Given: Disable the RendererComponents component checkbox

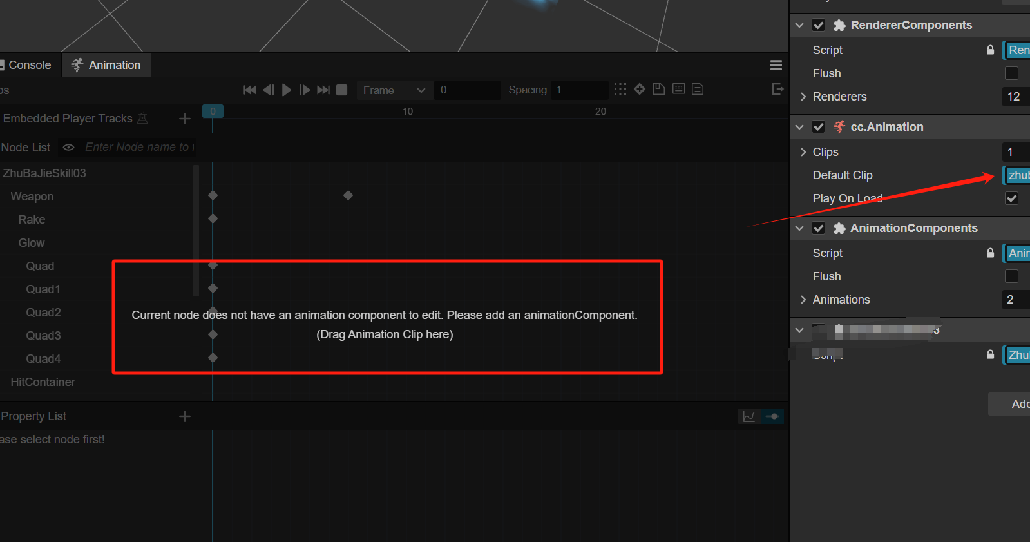Looking at the screenshot, I should click(x=819, y=25).
